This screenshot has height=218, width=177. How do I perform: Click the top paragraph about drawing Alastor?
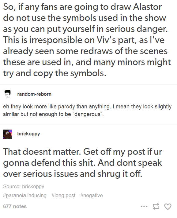pos(87,40)
